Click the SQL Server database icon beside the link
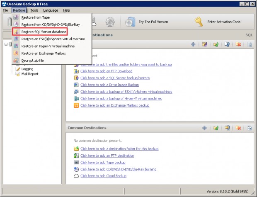257x197 pixels. tap(76, 78)
